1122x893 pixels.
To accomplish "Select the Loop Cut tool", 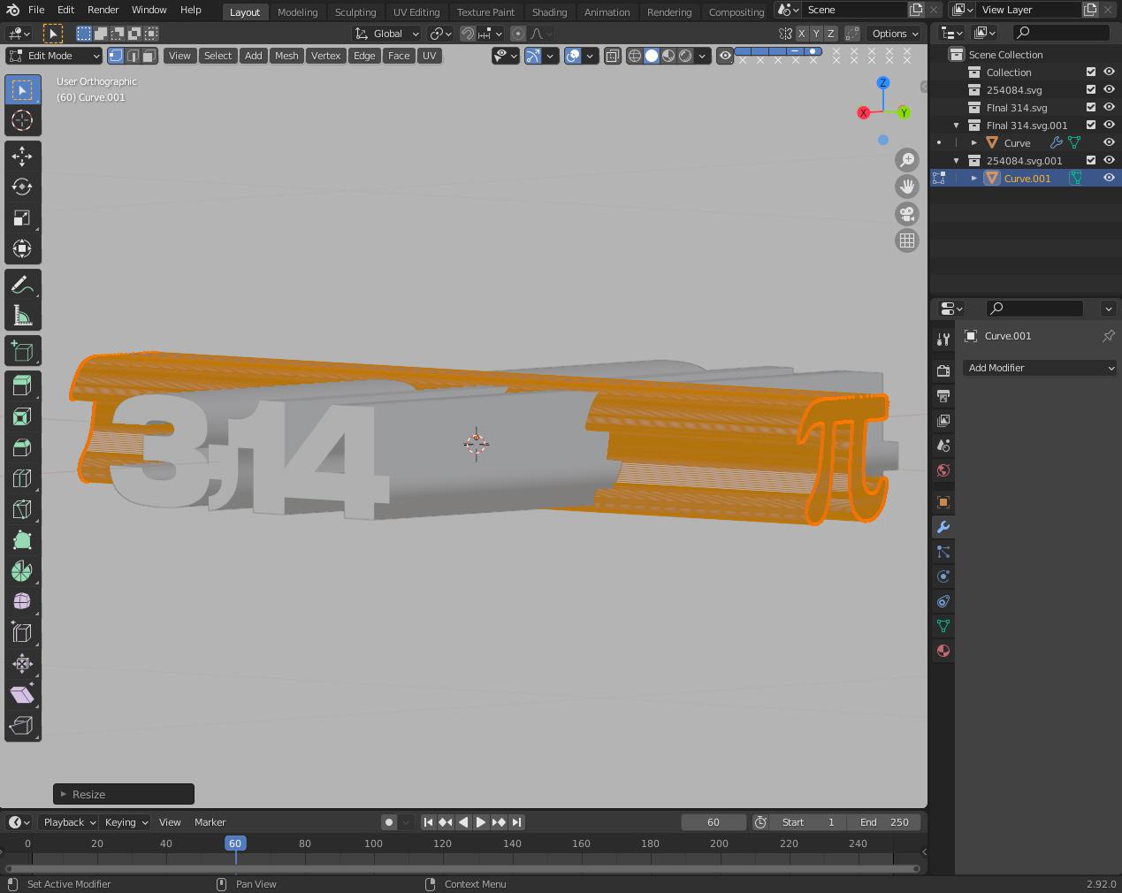I will coord(22,477).
